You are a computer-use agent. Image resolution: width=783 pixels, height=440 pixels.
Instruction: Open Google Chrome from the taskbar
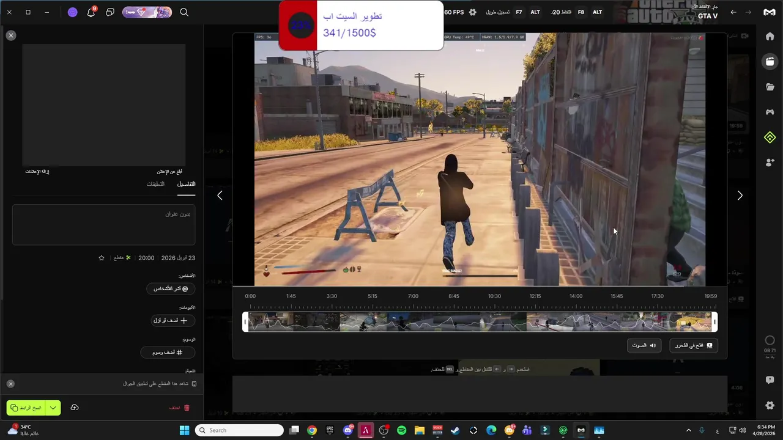pyautogui.click(x=312, y=430)
